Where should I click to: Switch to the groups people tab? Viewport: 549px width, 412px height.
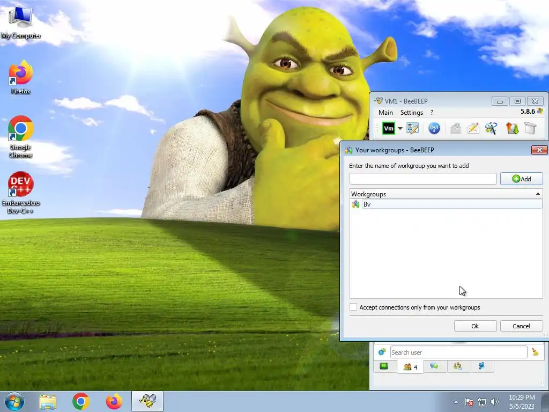(458, 366)
